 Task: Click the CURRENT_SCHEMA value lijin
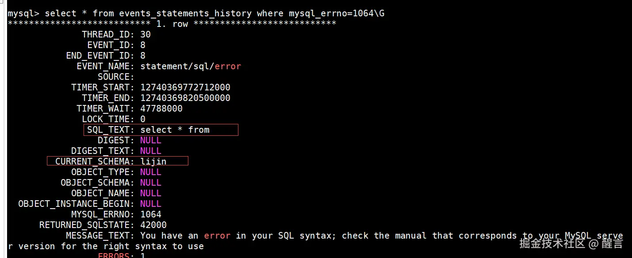[153, 161]
